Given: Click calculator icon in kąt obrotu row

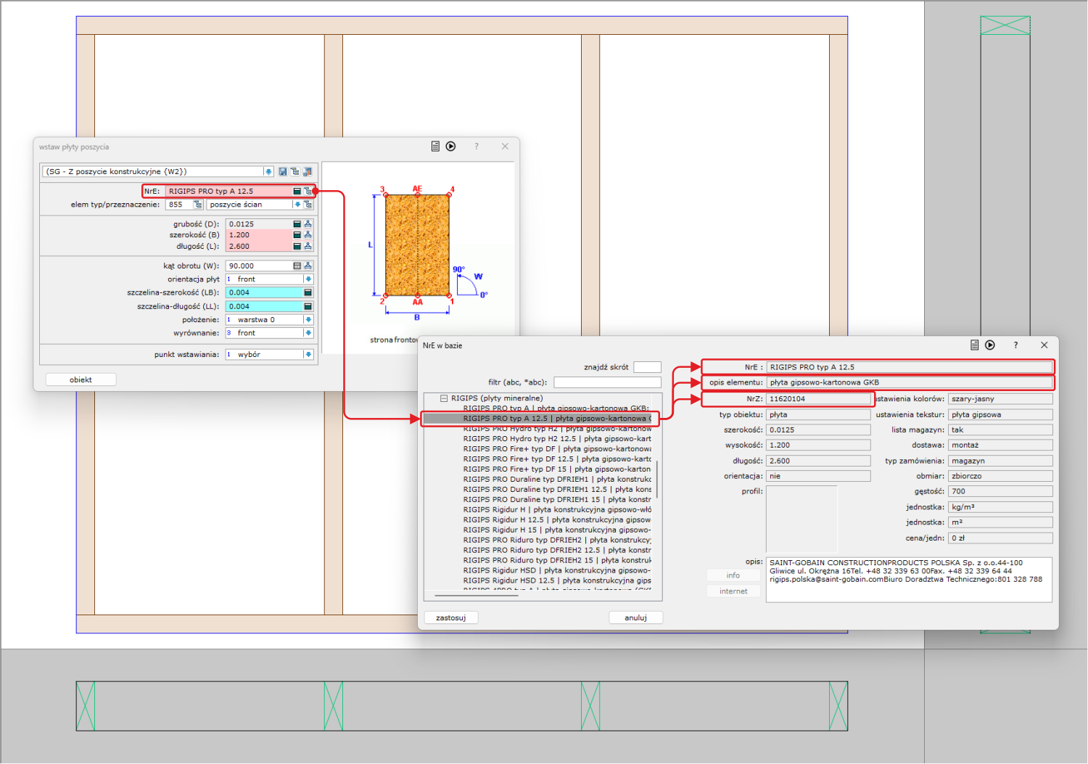Looking at the screenshot, I should coord(297,266).
